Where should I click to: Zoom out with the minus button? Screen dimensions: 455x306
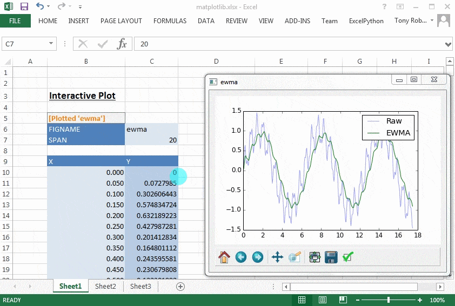click(x=358, y=300)
